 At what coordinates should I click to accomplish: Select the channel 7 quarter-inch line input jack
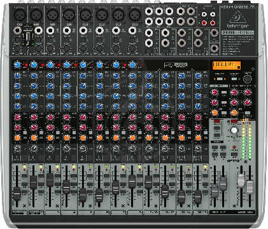116,31
